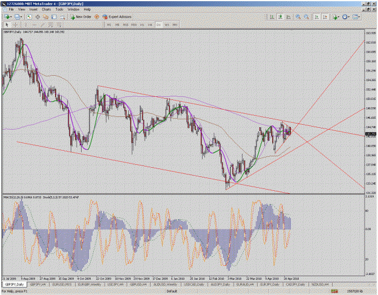
Task: Toggle chart shift icon
Action: (325, 17)
